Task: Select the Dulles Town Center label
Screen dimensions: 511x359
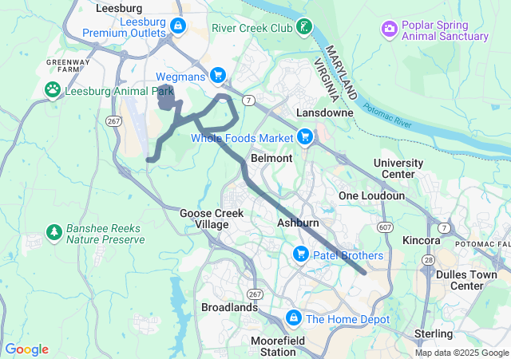Action: [466, 280]
